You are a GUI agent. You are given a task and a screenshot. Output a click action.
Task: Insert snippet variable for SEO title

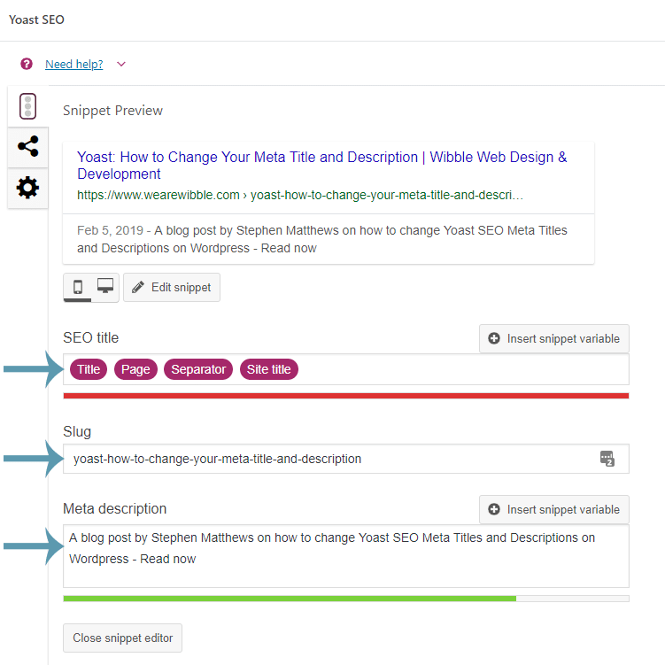[x=554, y=338]
